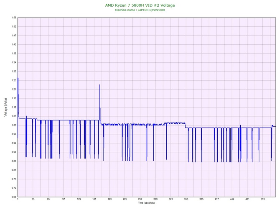Click the Voltage (Volts) axis label

pyautogui.click(x=5, y=107)
